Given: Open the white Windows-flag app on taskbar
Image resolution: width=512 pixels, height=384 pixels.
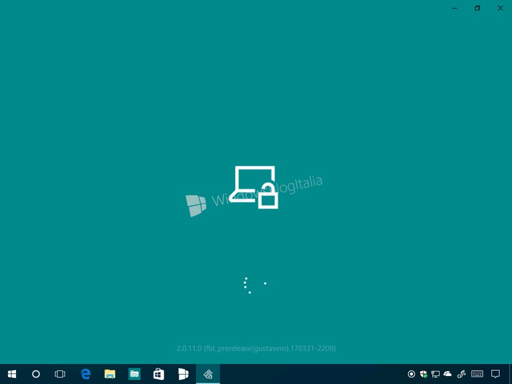Looking at the screenshot, I should click(183, 374).
